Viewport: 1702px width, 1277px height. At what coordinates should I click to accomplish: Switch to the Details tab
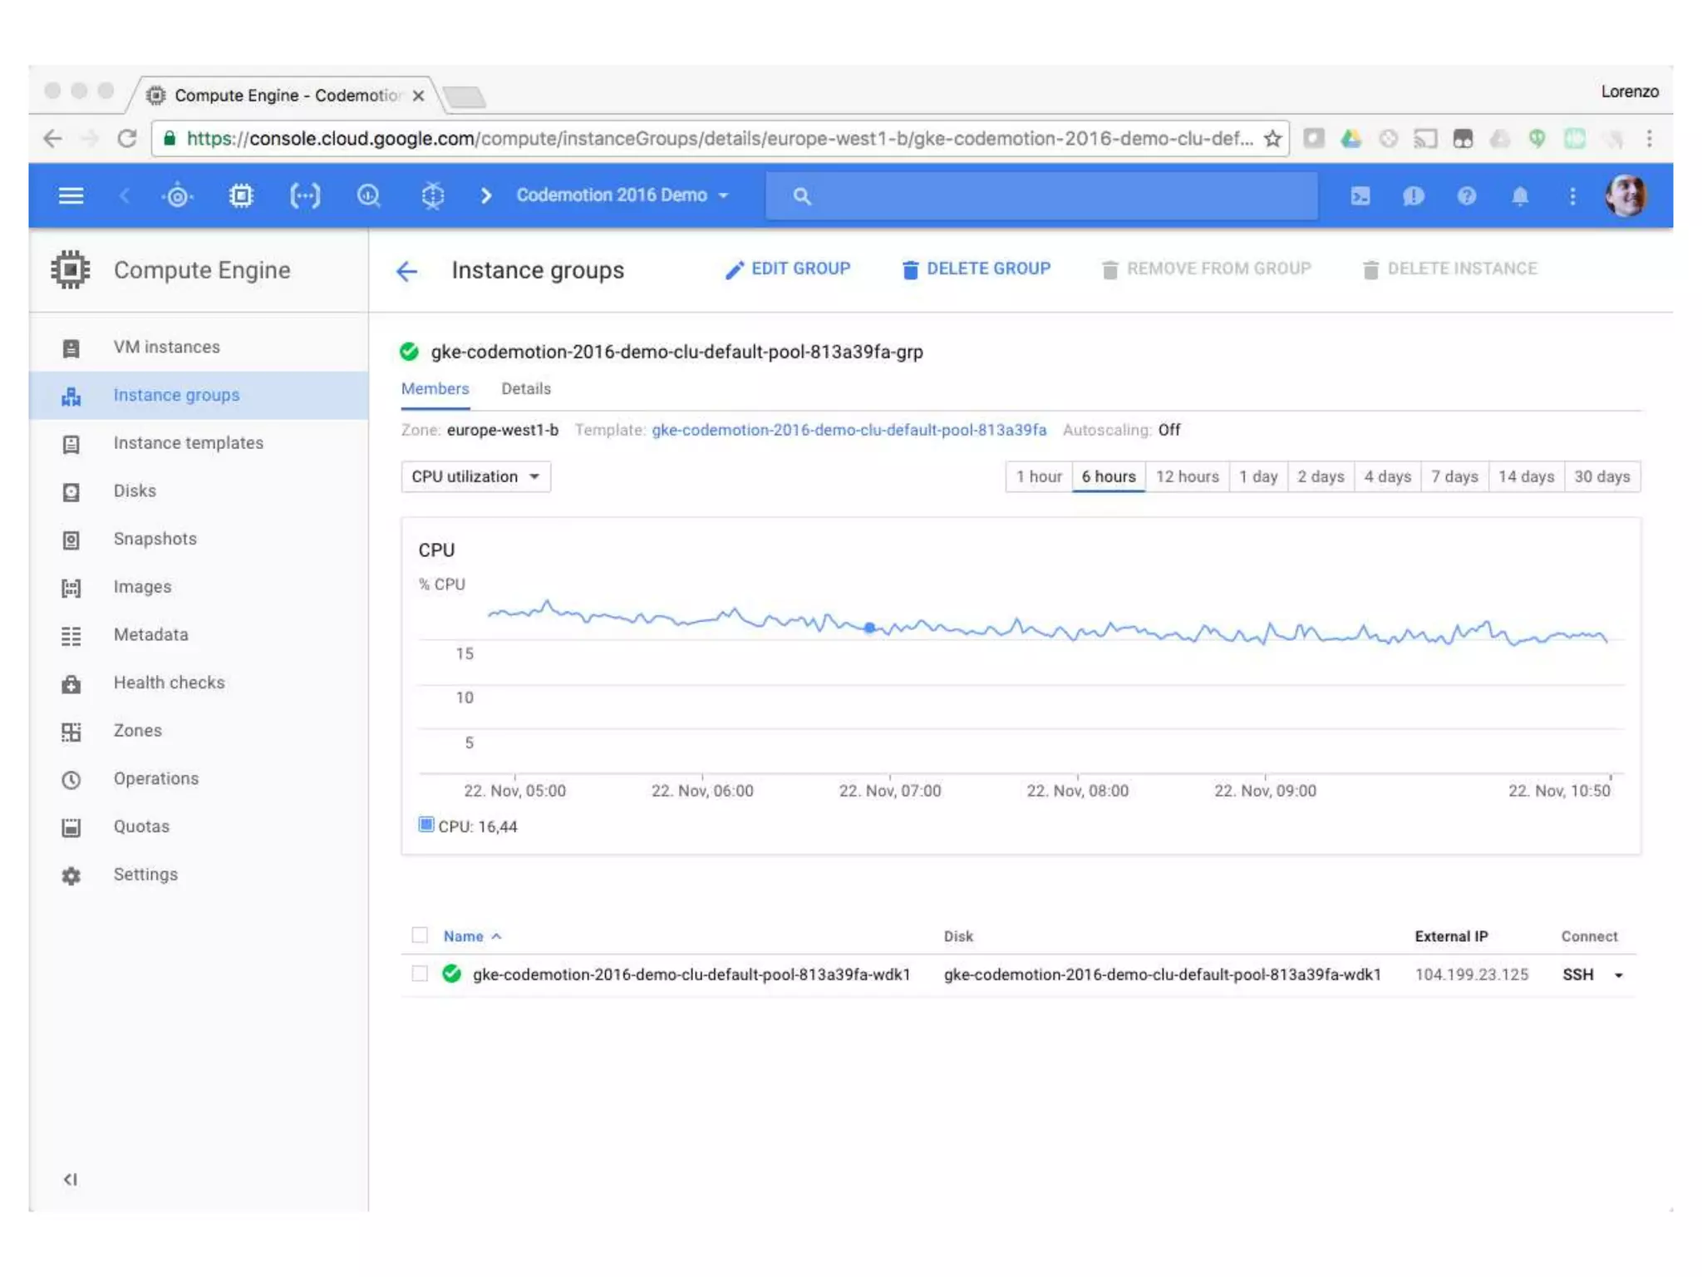(x=525, y=388)
